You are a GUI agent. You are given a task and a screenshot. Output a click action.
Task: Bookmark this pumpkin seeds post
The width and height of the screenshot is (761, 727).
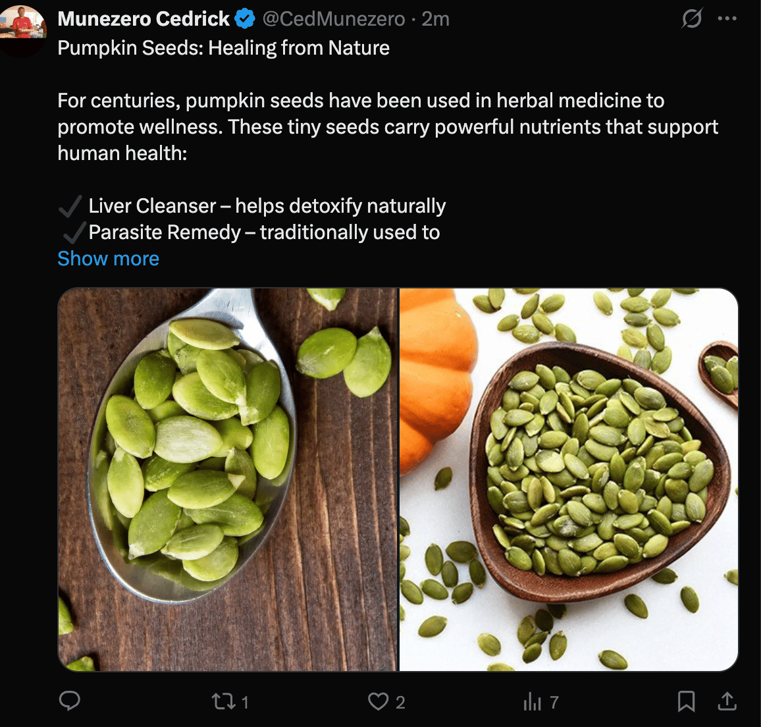point(686,701)
